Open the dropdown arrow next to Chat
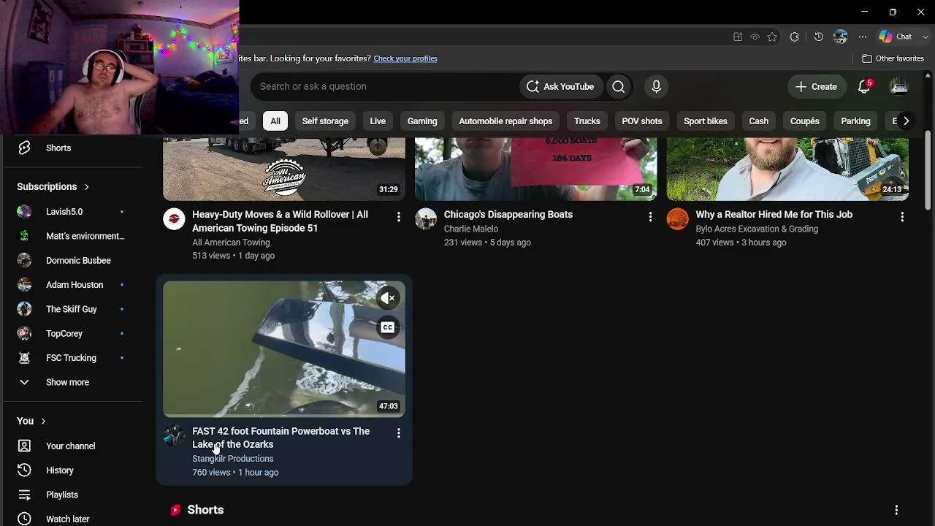Image resolution: width=935 pixels, height=526 pixels. pyautogui.click(x=925, y=37)
